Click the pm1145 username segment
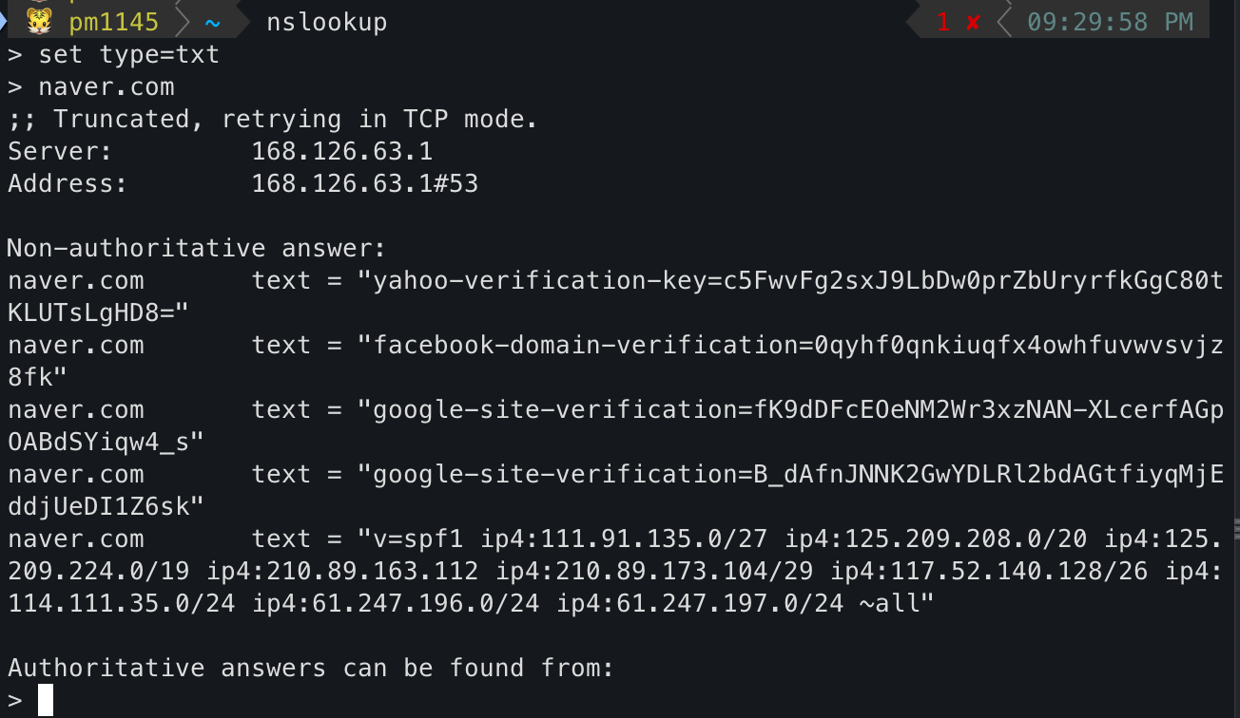Screen dimensions: 1240x718 (113, 22)
